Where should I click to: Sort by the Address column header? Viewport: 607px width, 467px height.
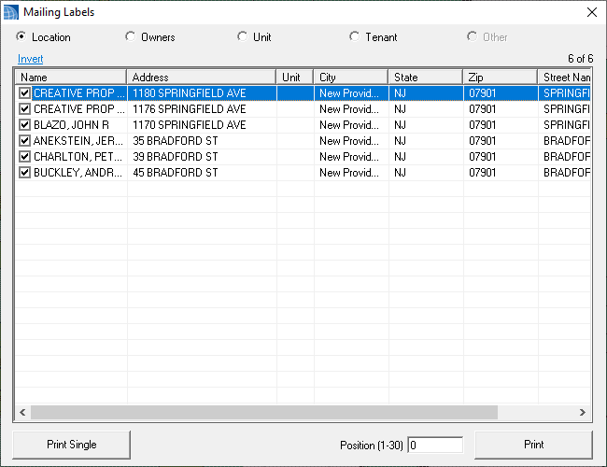click(202, 78)
